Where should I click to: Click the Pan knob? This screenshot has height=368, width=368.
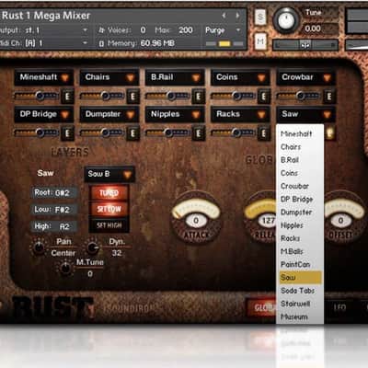[x=39, y=247]
